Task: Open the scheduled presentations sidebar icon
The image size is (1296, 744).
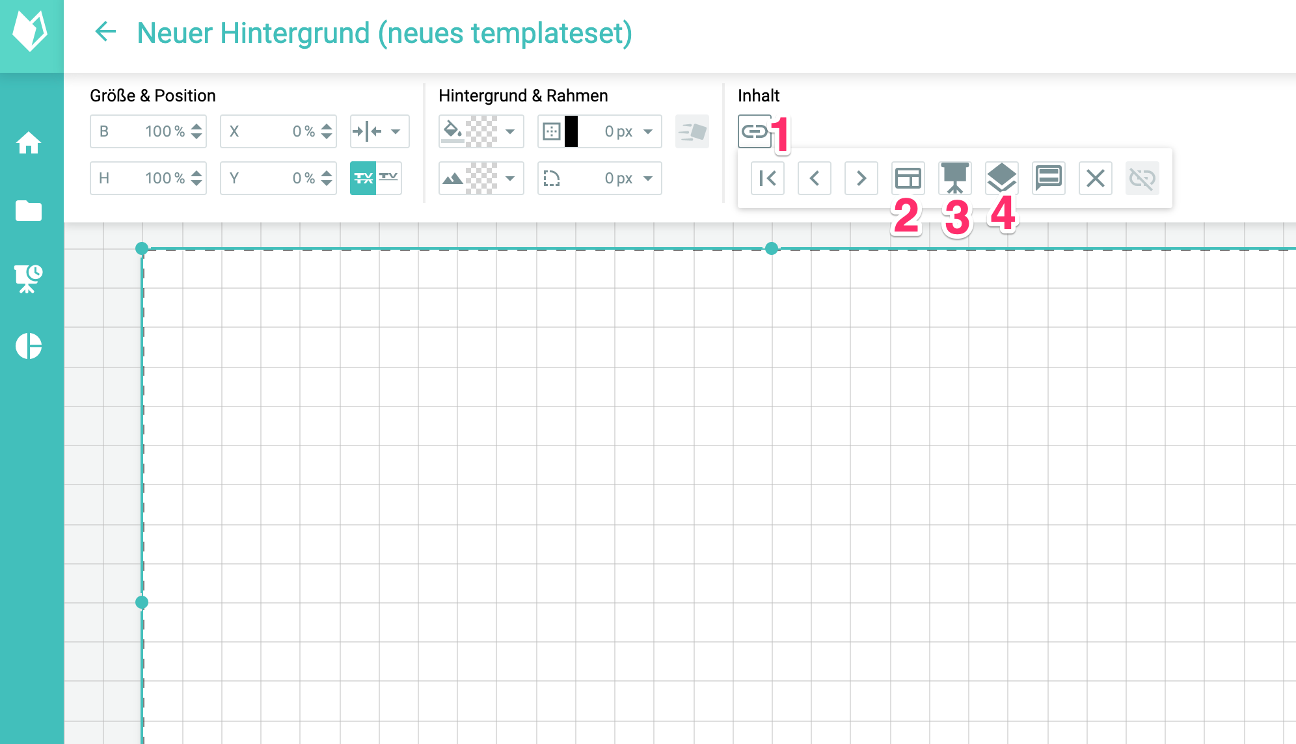Action: (29, 278)
